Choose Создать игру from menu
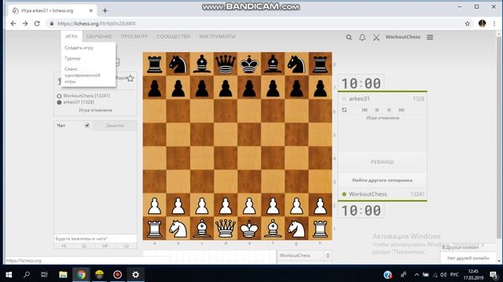 (79, 48)
